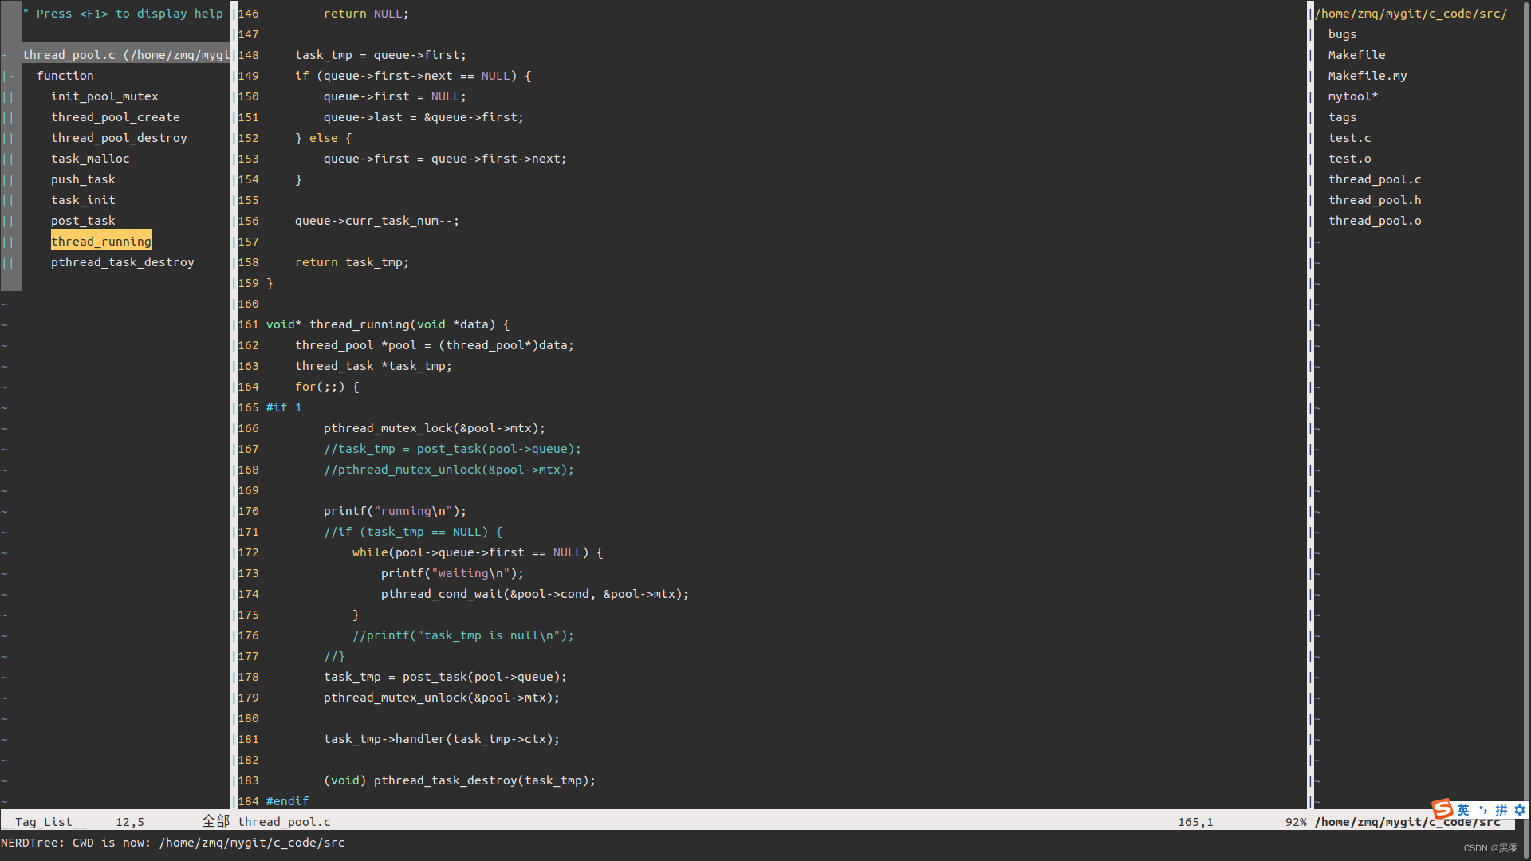Click the __Tag_List__ status line
This screenshot has height=861, width=1531.
(44, 821)
